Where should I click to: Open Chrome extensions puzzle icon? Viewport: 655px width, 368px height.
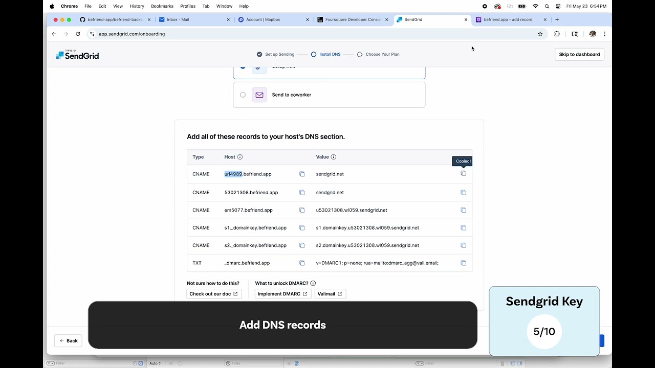pos(557,34)
